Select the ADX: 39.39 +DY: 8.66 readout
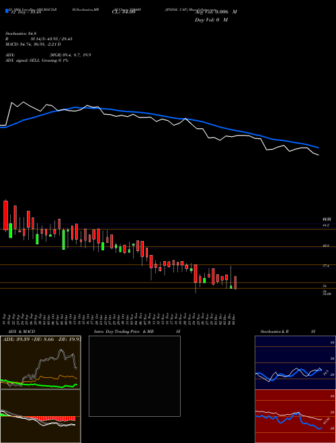Image resolution: width=336 pixels, height=443 pixels. pos(42,340)
